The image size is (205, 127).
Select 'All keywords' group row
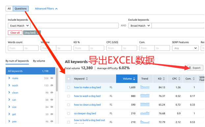click(30, 71)
